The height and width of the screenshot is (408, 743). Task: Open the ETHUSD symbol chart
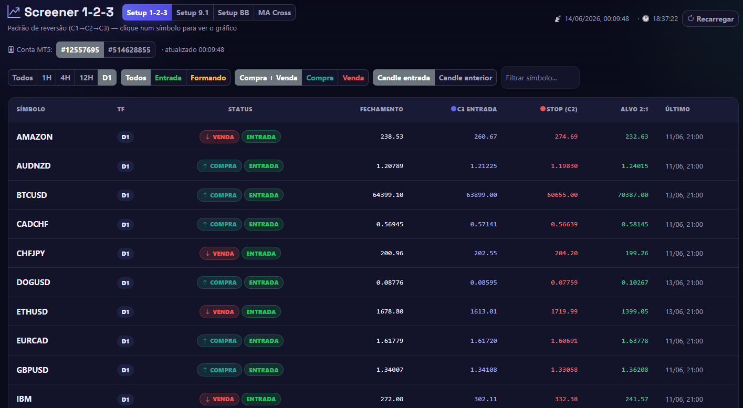[32, 311]
